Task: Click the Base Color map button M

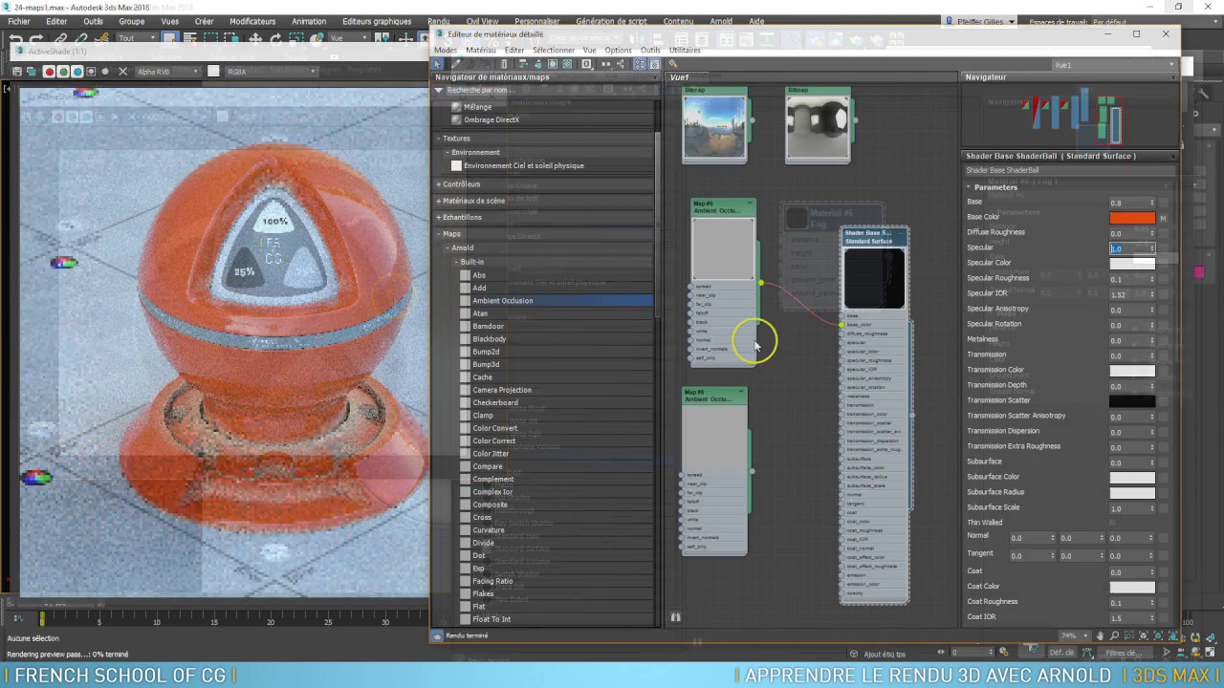Action: tap(1164, 218)
